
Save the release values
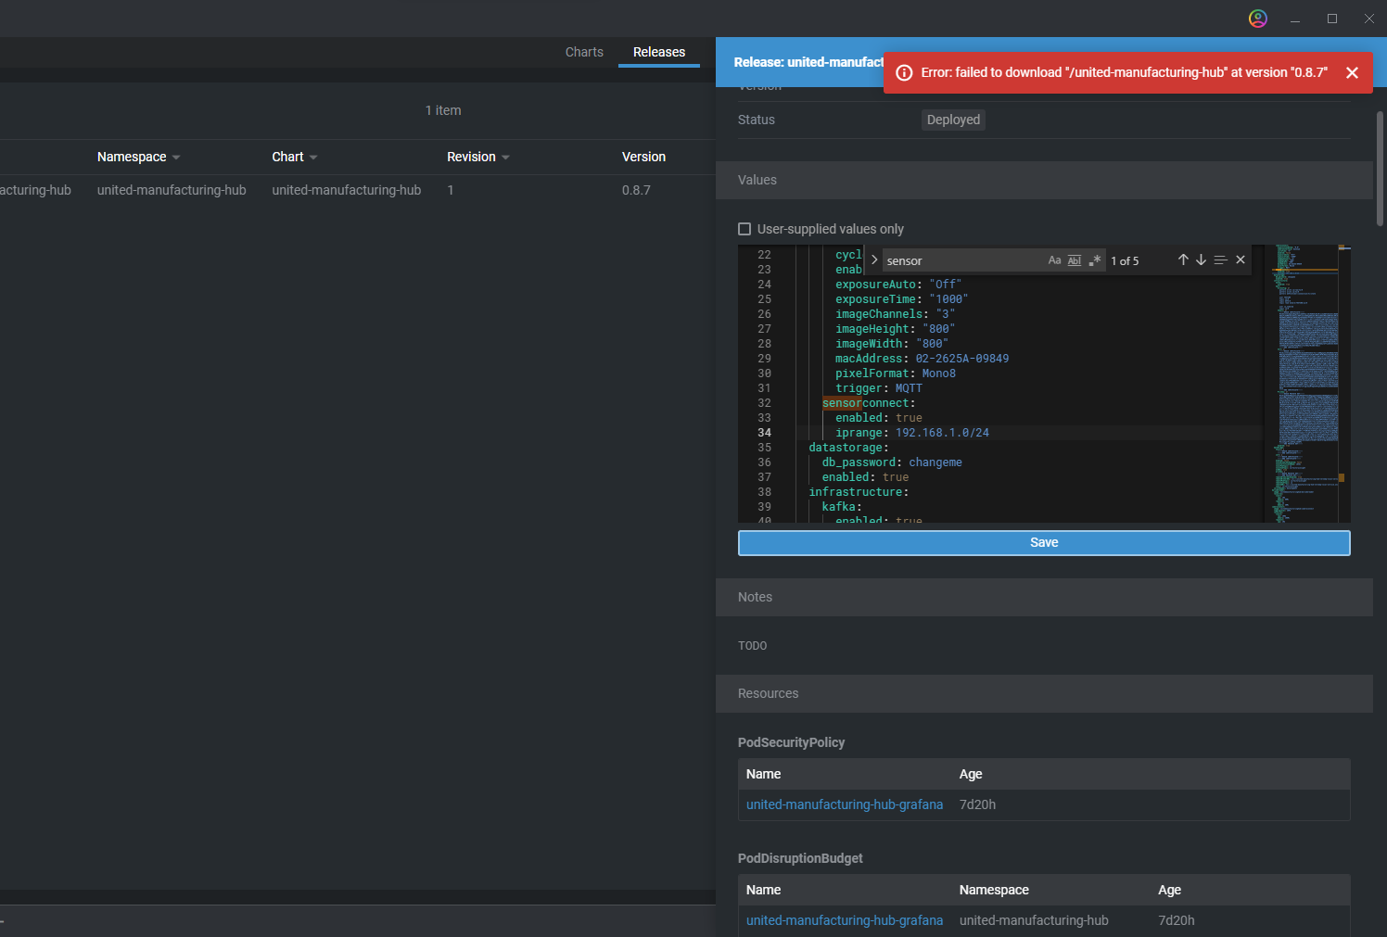[1044, 543]
